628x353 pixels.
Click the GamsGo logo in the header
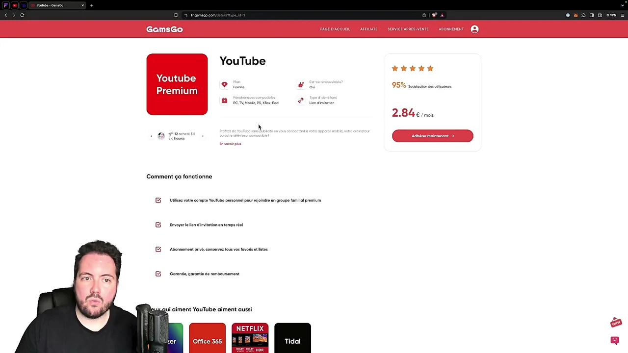tap(164, 29)
